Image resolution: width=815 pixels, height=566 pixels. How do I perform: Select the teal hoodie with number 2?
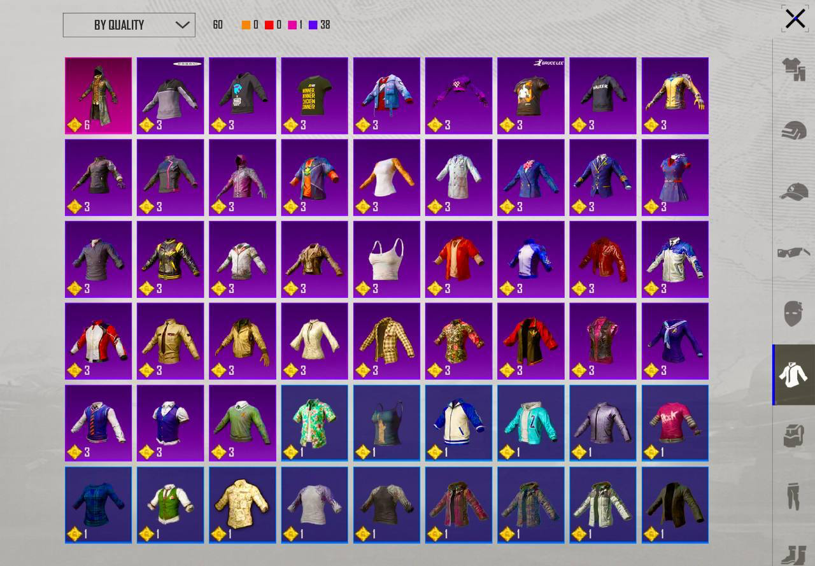coord(530,423)
